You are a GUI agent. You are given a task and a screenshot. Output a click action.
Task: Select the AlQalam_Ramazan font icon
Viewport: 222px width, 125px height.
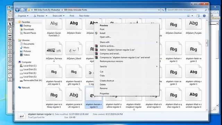pyautogui.click(x=54, y=48)
